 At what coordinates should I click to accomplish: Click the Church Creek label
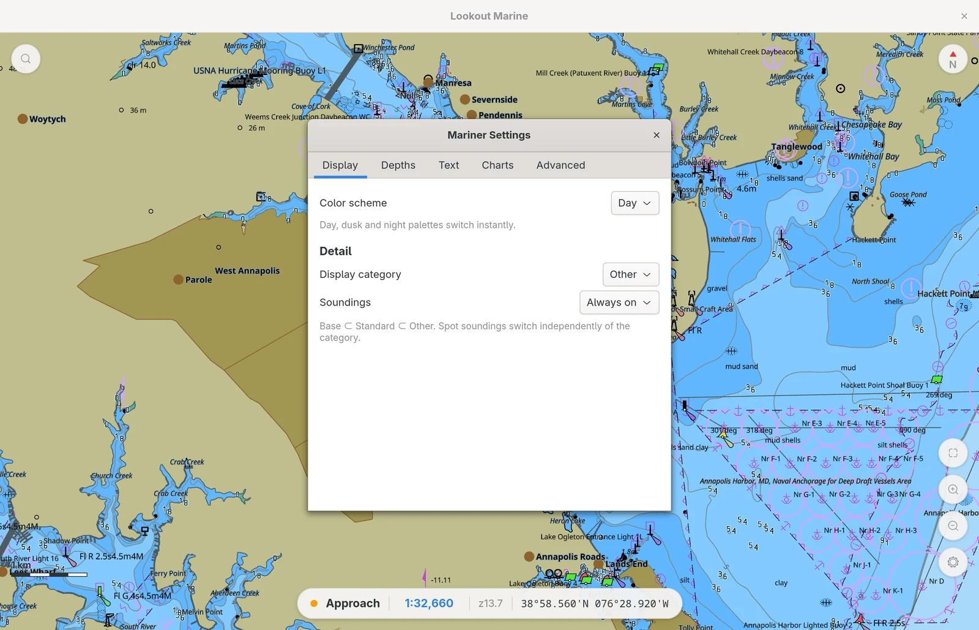point(111,476)
